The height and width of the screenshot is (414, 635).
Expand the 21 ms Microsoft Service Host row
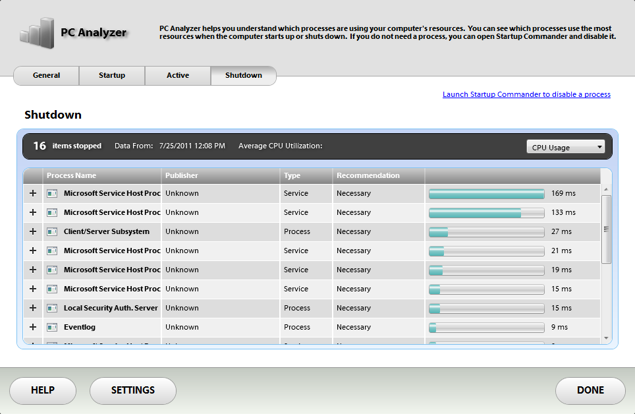pyautogui.click(x=33, y=251)
